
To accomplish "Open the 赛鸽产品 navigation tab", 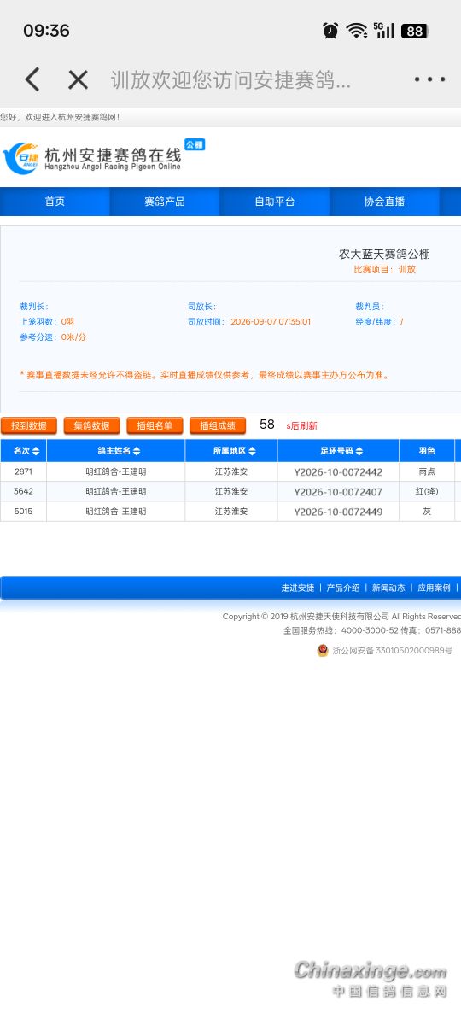I will pos(165,202).
